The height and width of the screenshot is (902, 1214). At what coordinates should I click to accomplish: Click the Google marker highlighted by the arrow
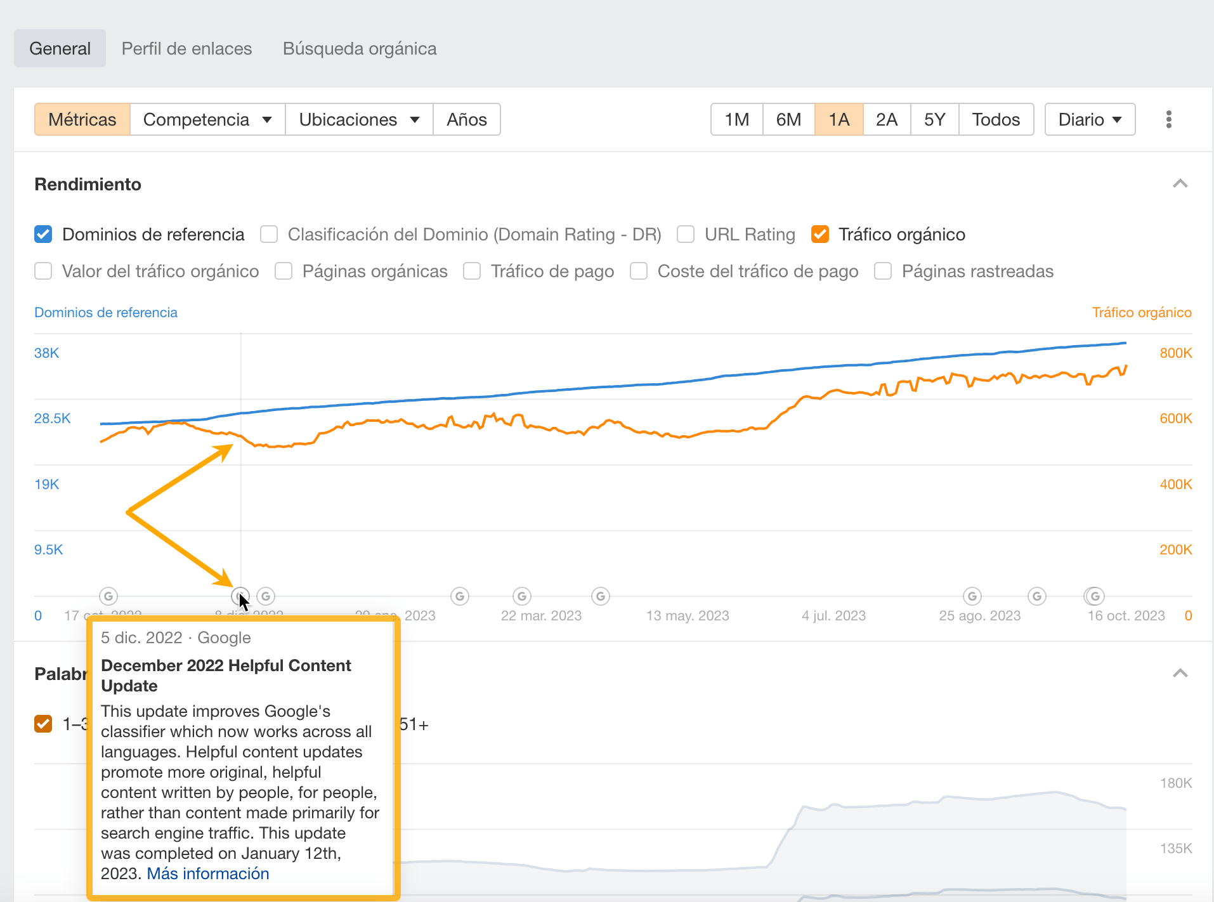tap(240, 596)
